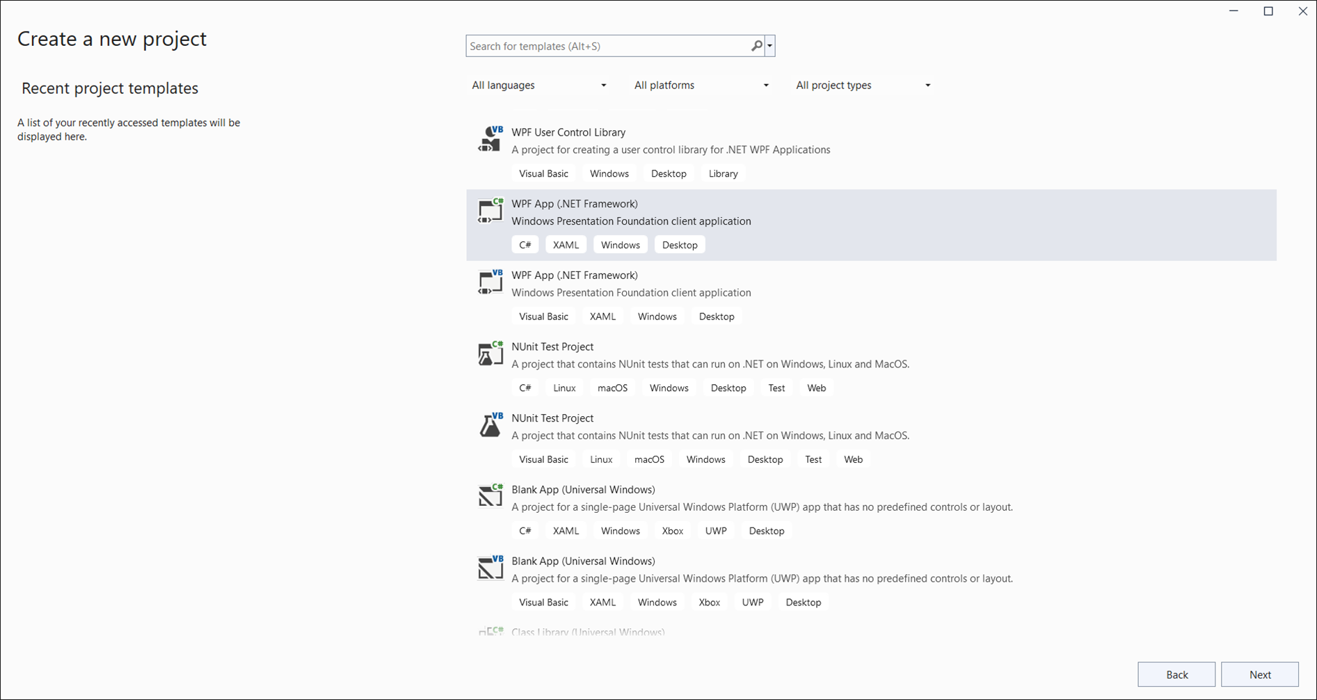Viewport: 1317px width, 700px height.
Task: Close the Create a new project window
Action: pyautogui.click(x=1302, y=11)
